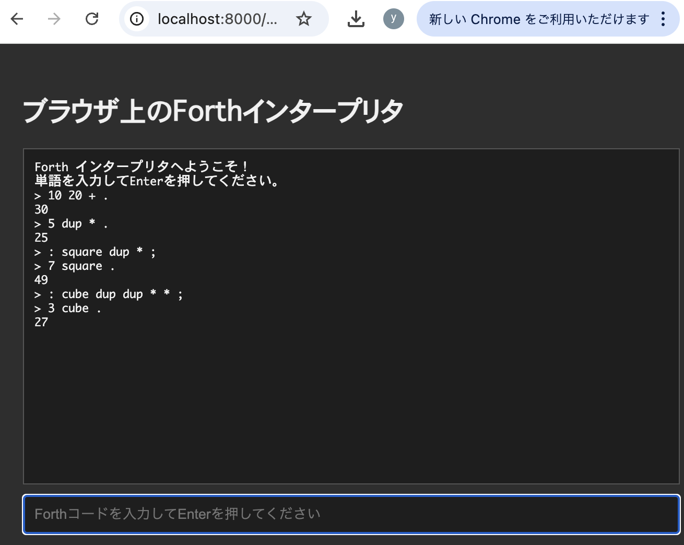Image resolution: width=684 pixels, height=545 pixels.
Task: Click the cube definition line
Action: pyautogui.click(x=109, y=294)
